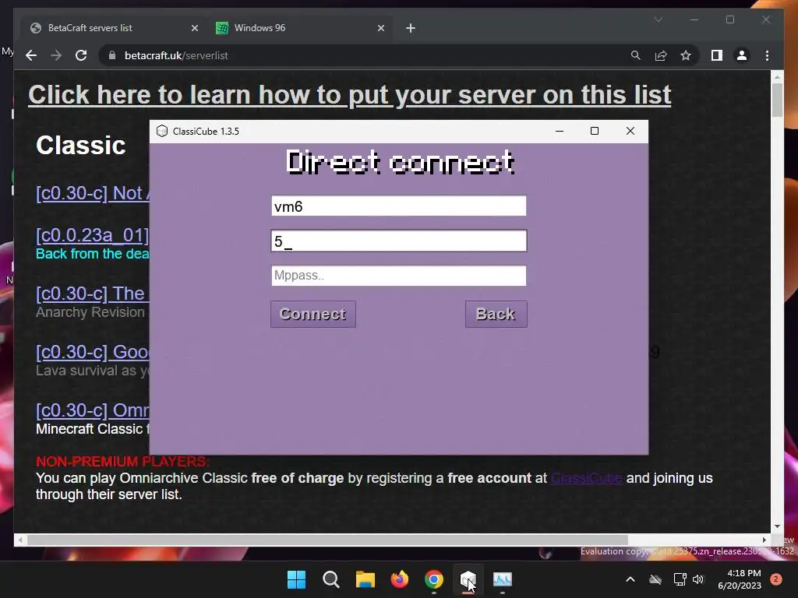Open the [c0.30-c] Not server link

92,193
